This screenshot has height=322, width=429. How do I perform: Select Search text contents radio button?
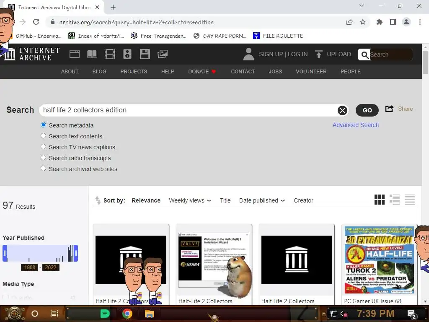click(x=43, y=136)
